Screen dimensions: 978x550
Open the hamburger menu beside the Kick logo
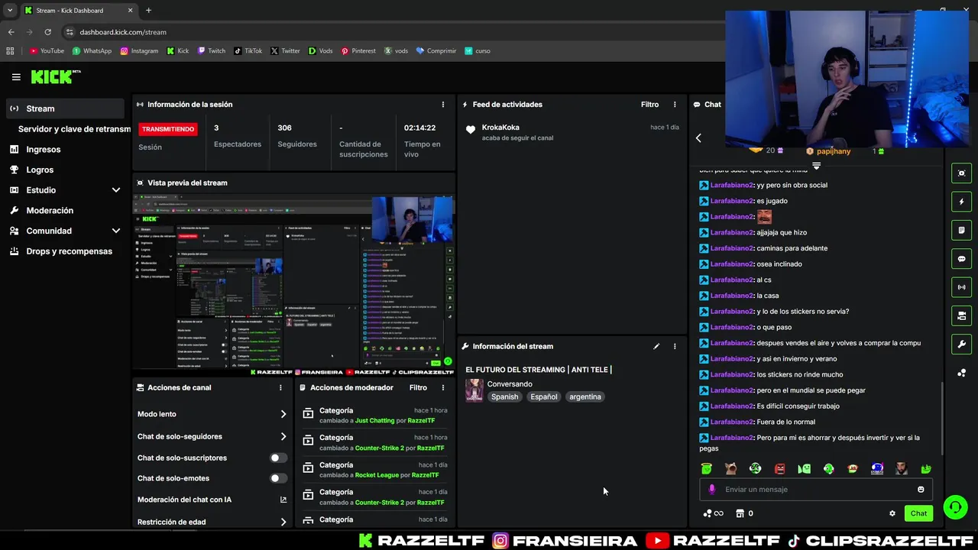16,76
